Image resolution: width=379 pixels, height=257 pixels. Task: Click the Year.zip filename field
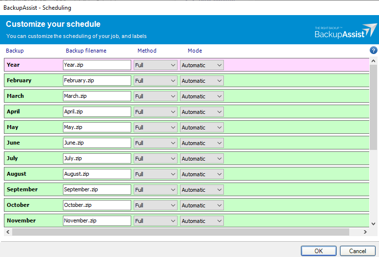tap(97, 65)
